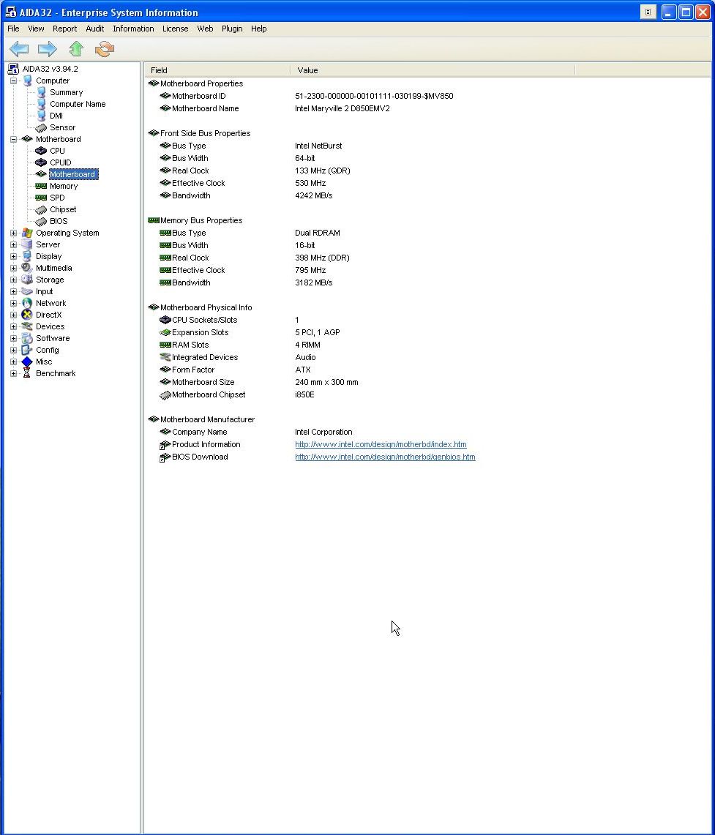The image size is (715, 835).
Task: Select Computer Name in the tree
Action: (78, 104)
